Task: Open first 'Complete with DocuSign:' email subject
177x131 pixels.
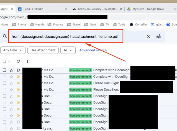Action: tap(112, 70)
